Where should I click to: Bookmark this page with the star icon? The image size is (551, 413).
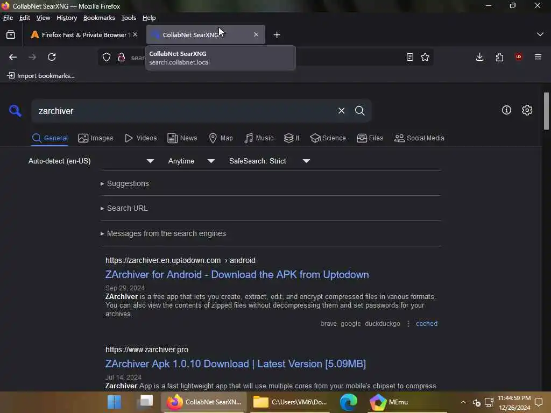[x=425, y=57]
